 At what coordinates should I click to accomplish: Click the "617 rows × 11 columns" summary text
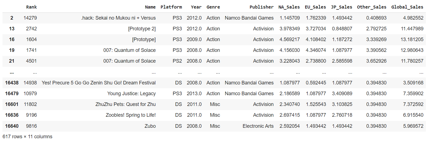27,137
